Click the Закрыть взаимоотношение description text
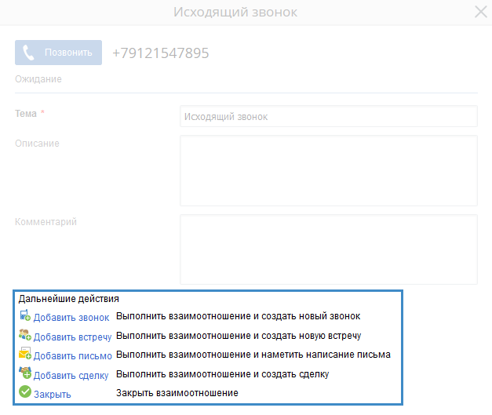The image size is (492, 415). tap(177, 392)
